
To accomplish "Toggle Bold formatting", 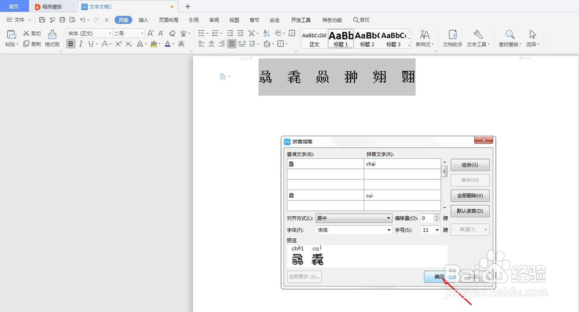I will (x=71, y=44).
